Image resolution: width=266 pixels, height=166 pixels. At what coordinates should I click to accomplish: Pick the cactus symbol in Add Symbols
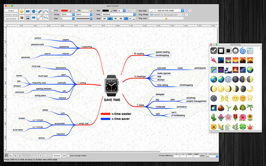(x=214, y=117)
